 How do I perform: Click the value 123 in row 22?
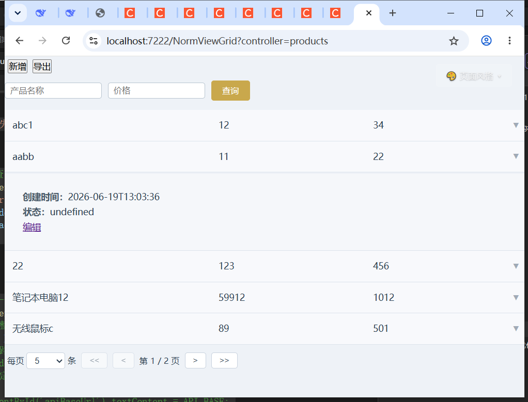point(226,266)
